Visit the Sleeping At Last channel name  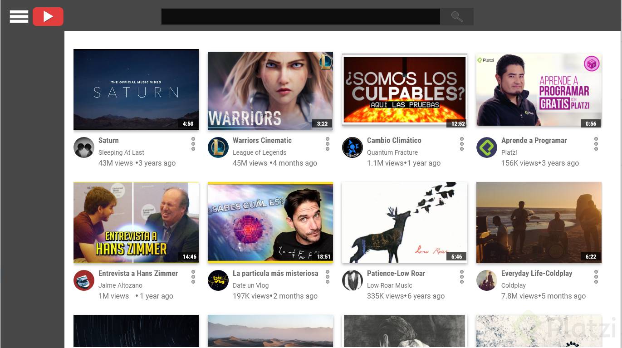coord(121,152)
